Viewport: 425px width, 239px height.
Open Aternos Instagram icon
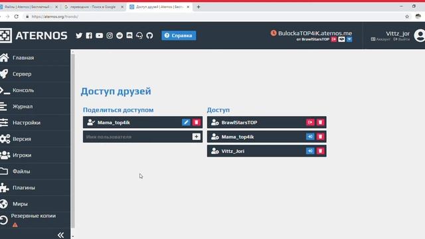click(x=110, y=35)
